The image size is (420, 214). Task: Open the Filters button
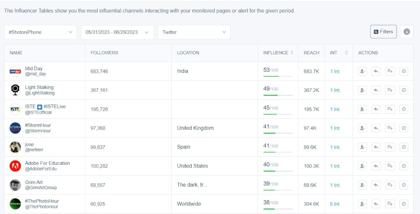383,32
